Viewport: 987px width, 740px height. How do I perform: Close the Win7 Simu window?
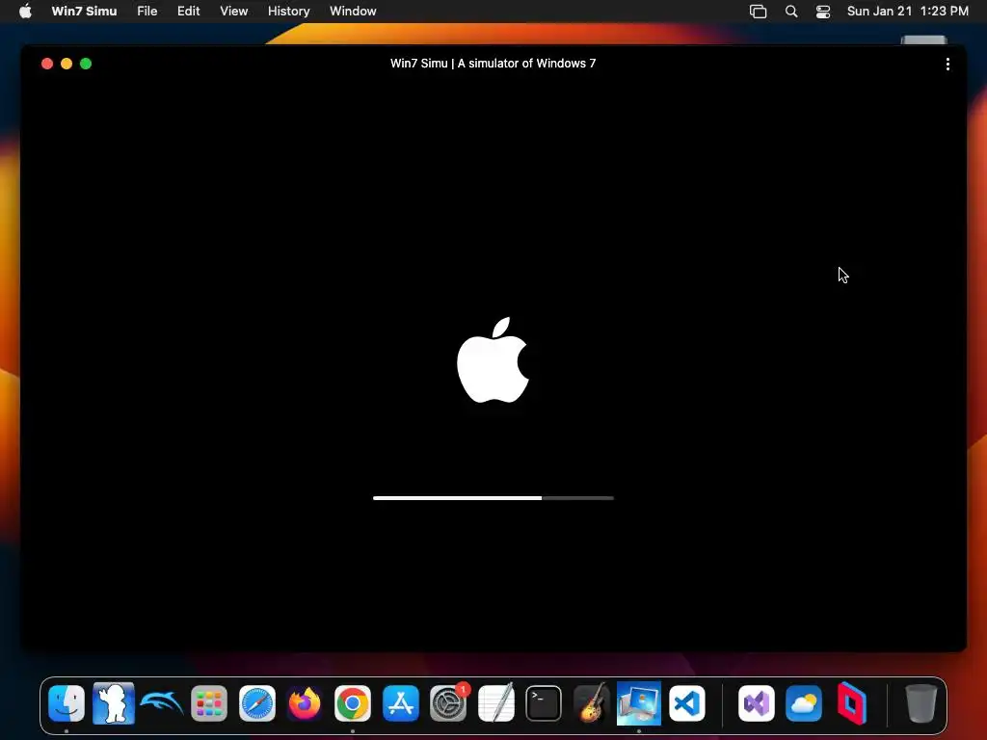pyautogui.click(x=47, y=64)
